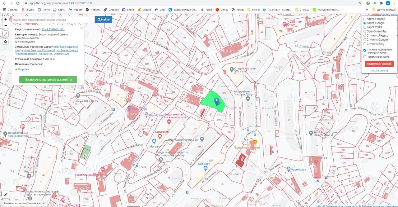
Task: Open the Другие закладки bookmarks folder
Action: click(x=384, y=10)
